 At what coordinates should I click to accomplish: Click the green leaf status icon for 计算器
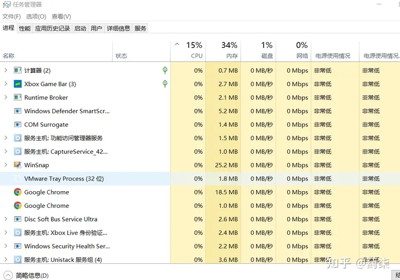165,70
